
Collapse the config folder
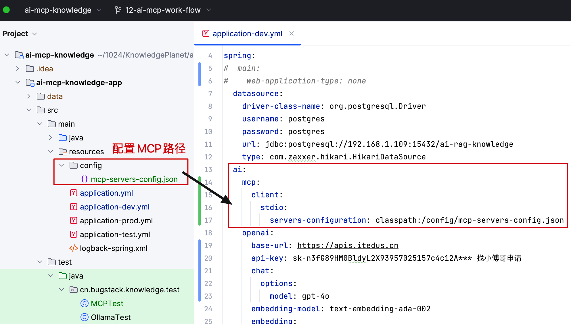coord(62,165)
